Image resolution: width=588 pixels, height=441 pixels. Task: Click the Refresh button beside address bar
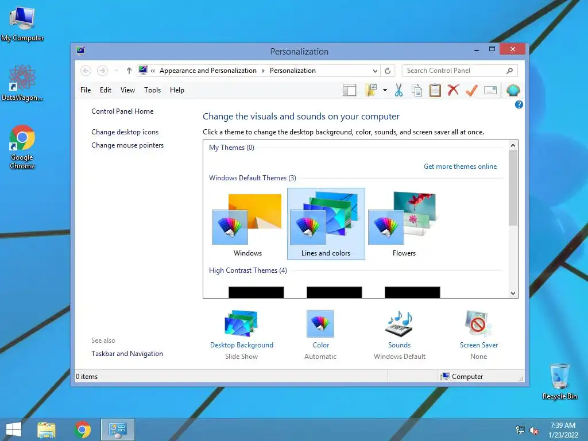(x=388, y=71)
